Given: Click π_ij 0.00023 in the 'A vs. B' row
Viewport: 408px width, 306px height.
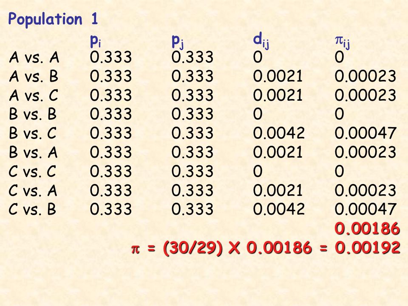Looking at the screenshot, I should coord(365,76).
